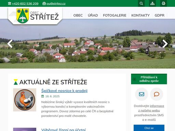Open KONTAKTY navigation item

(x=140, y=15)
